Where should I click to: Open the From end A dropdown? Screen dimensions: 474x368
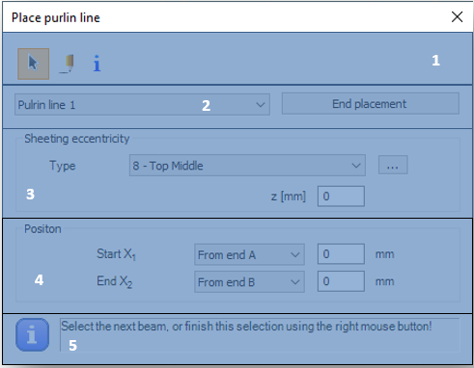249,254
